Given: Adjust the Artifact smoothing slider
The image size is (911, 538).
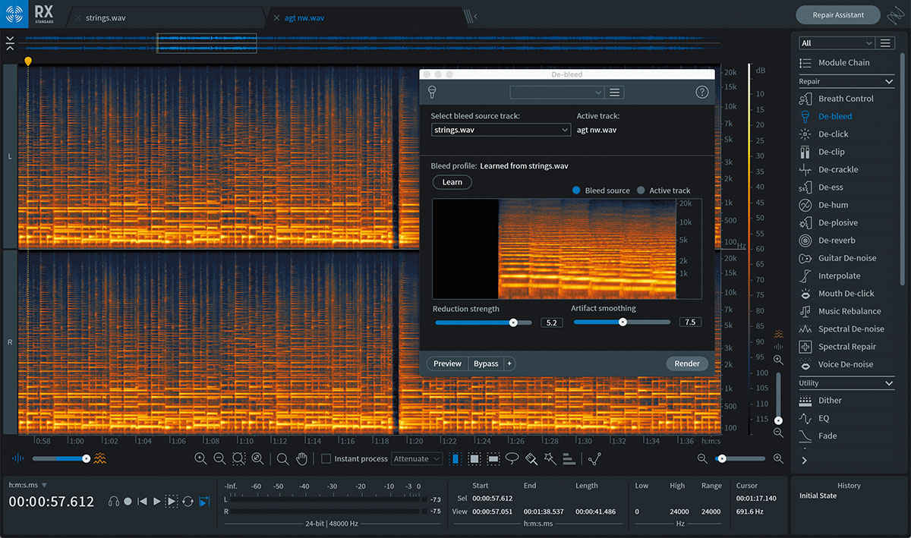Looking at the screenshot, I should pyautogui.click(x=622, y=322).
